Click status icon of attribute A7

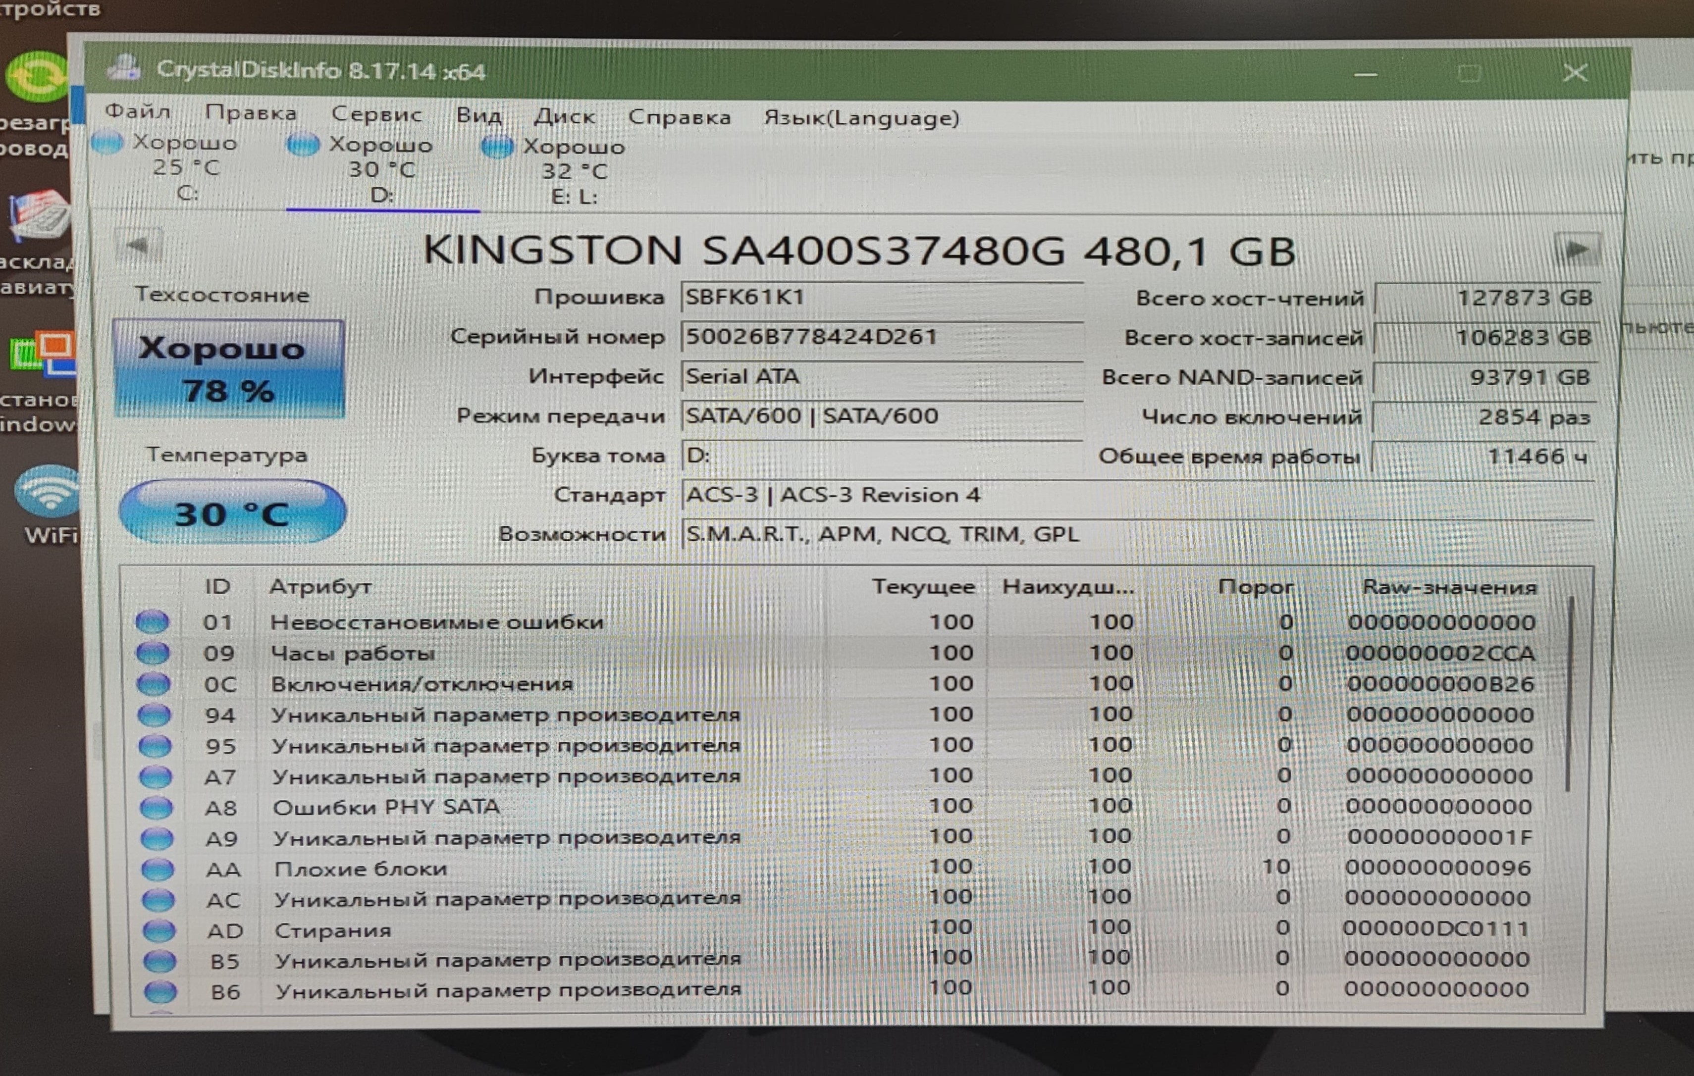pyautogui.click(x=156, y=776)
